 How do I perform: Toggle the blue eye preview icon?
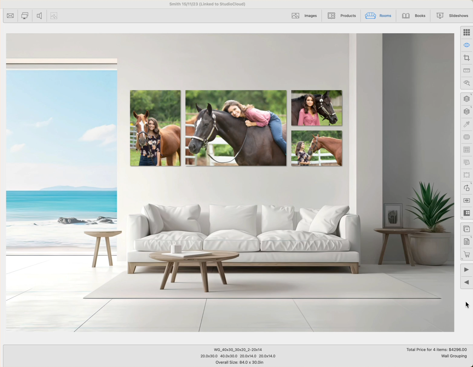point(467,45)
